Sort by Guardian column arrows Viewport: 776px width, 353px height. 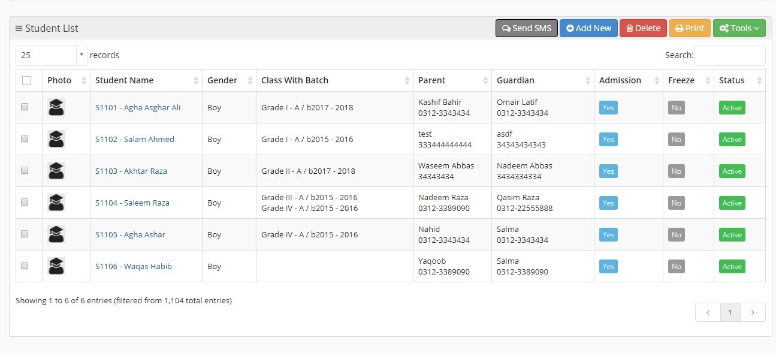coord(588,80)
